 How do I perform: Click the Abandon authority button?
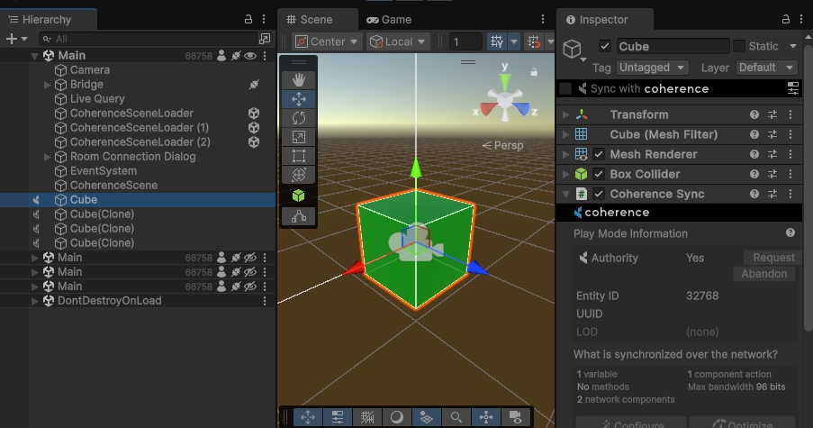[763, 274]
